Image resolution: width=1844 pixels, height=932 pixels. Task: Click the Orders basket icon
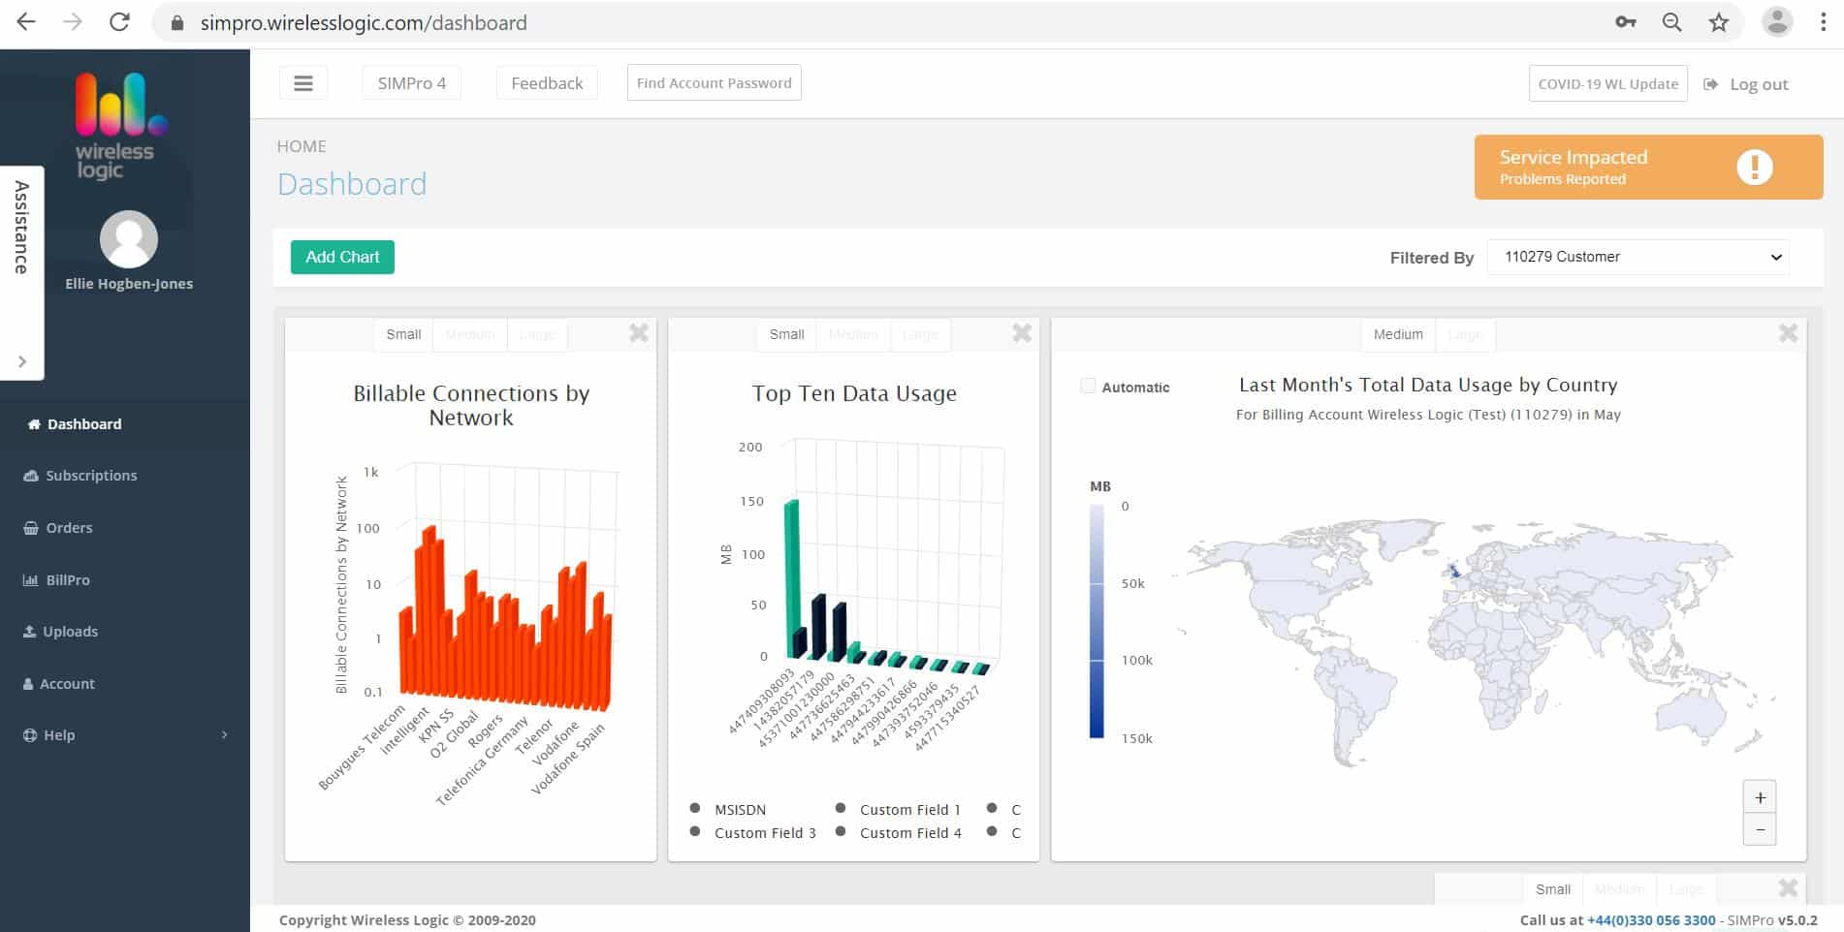click(x=31, y=528)
